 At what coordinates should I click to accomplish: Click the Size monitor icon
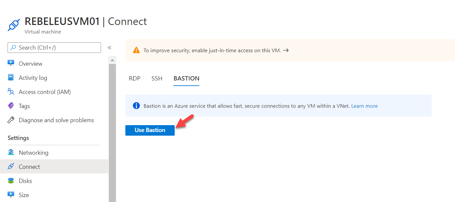11,195
